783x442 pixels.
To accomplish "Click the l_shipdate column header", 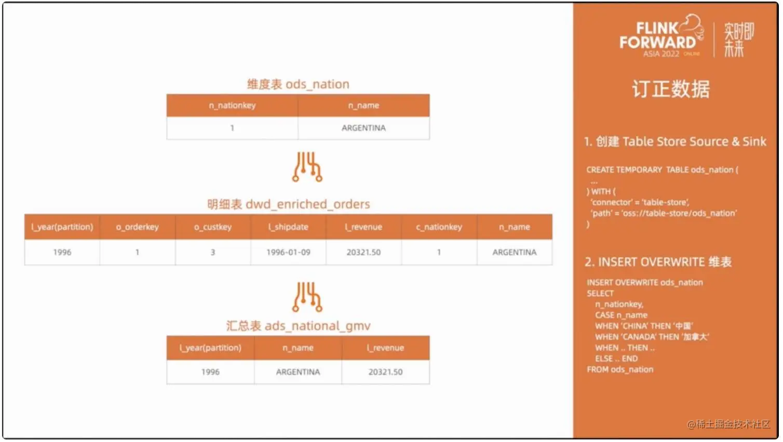I will point(288,227).
